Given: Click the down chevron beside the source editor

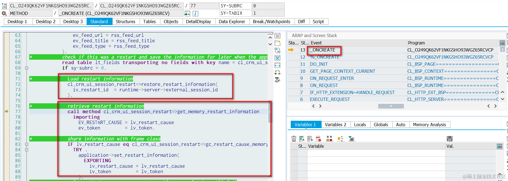Looking at the screenshot, I should (x=270, y=44).
